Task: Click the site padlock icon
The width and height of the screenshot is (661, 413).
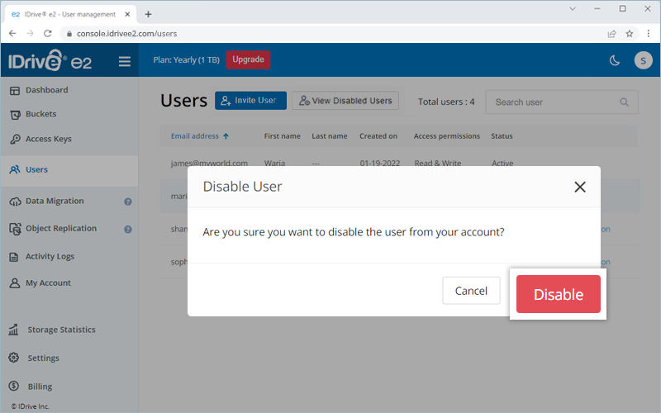Action: pyautogui.click(x=69, y=34)
